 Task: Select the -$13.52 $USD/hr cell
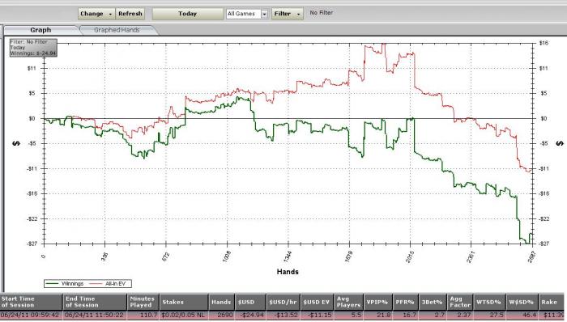coord(283,316)
